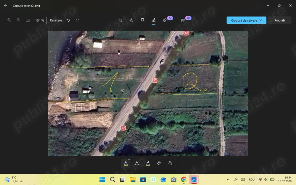Show hidden system tray icons chevron

(x=228, y=179)
